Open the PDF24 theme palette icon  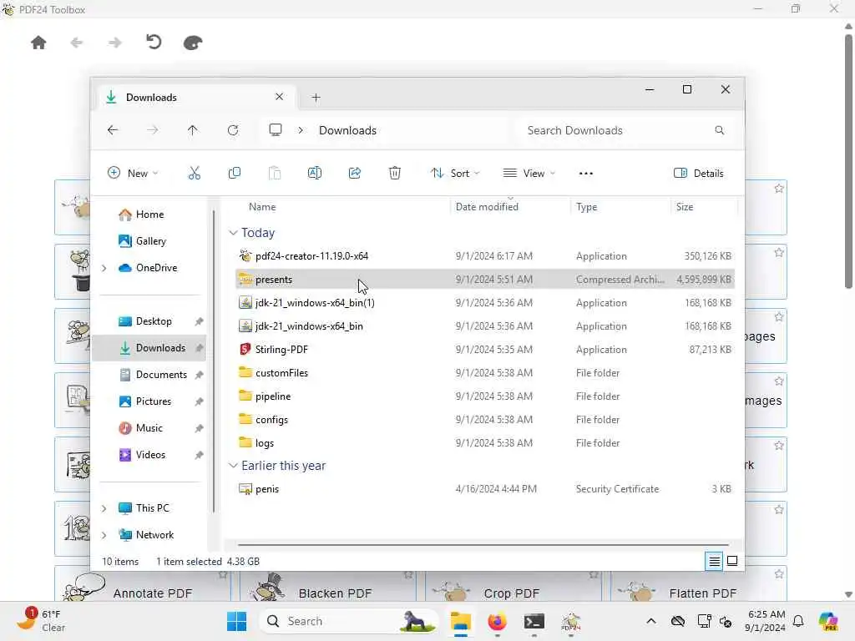pos(193,43)
